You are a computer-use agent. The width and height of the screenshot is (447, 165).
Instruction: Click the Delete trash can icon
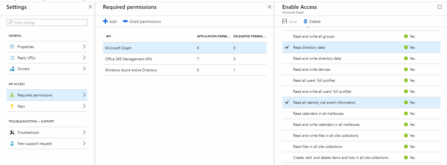pos(305,21)
